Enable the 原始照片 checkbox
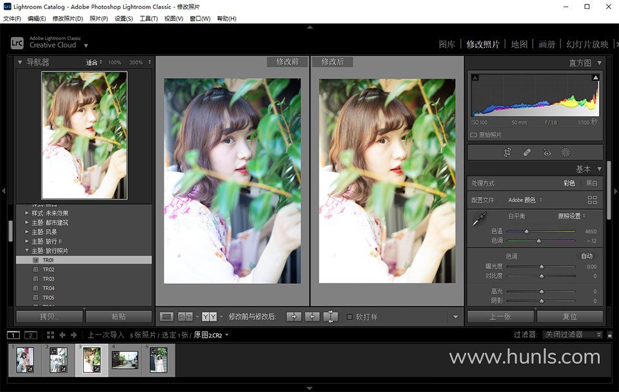The height and width of the screenshot is (392, 619). tap(474, 135)
